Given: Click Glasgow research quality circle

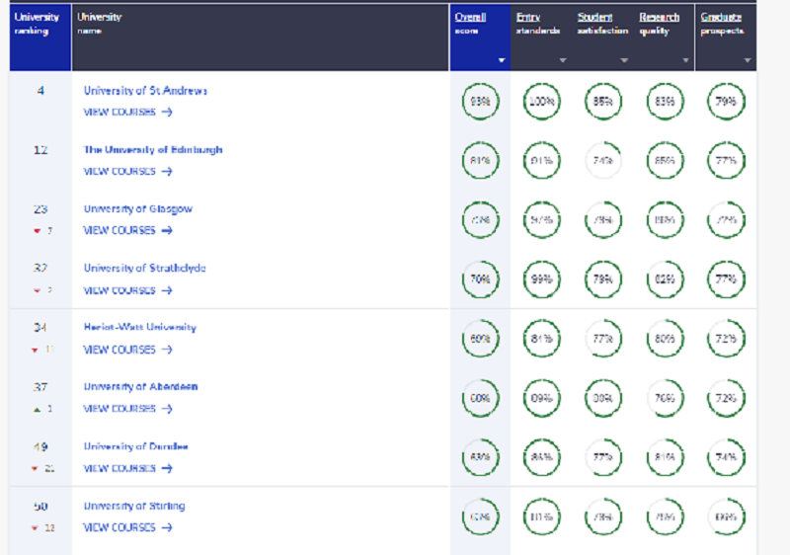Looking at the screenshot, I should [x=665, y=219].
